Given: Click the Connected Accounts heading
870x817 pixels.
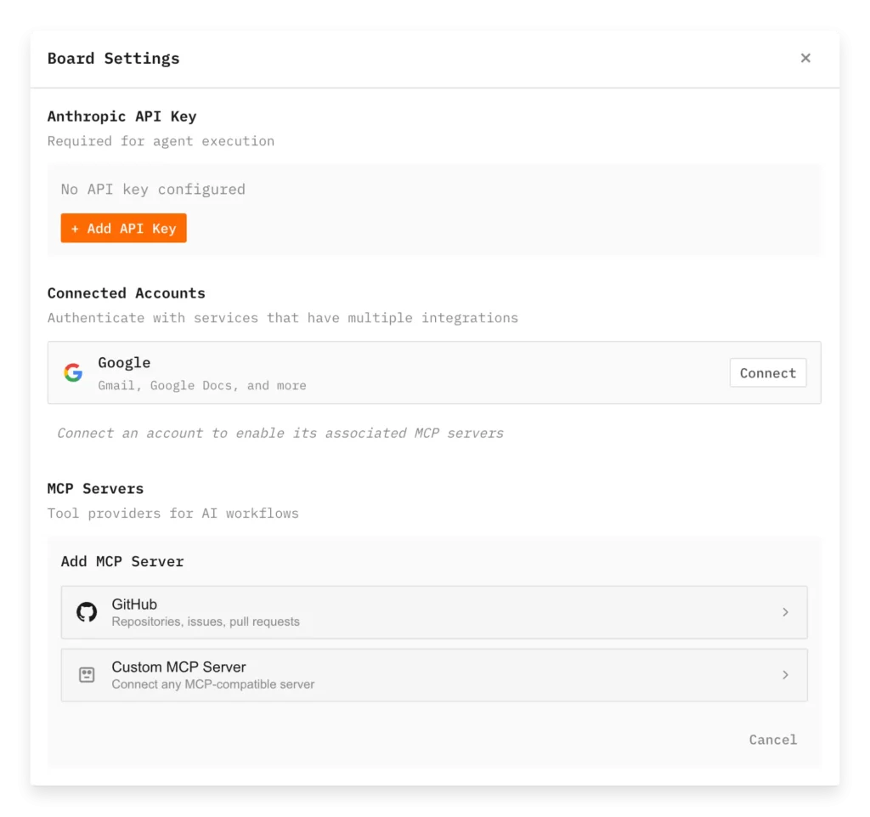Looking at the screenshot, I should pyautogui.click(x=126, y=292).
